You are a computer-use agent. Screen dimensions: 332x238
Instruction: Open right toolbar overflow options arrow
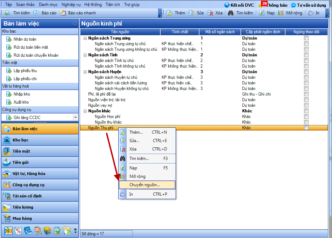pos(327,13)
